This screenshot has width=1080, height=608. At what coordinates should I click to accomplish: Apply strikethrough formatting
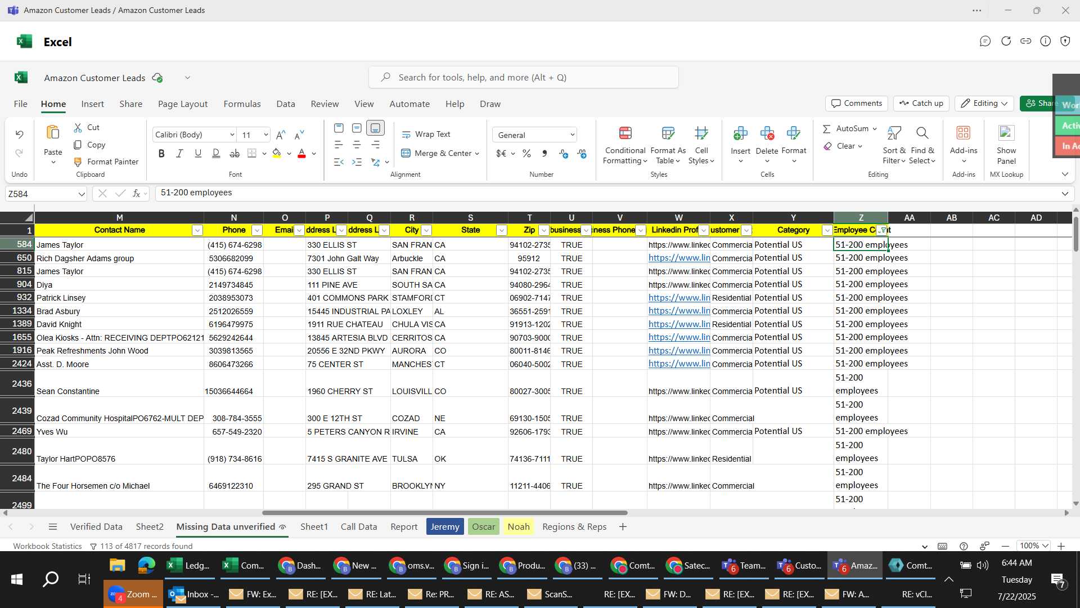235,153
